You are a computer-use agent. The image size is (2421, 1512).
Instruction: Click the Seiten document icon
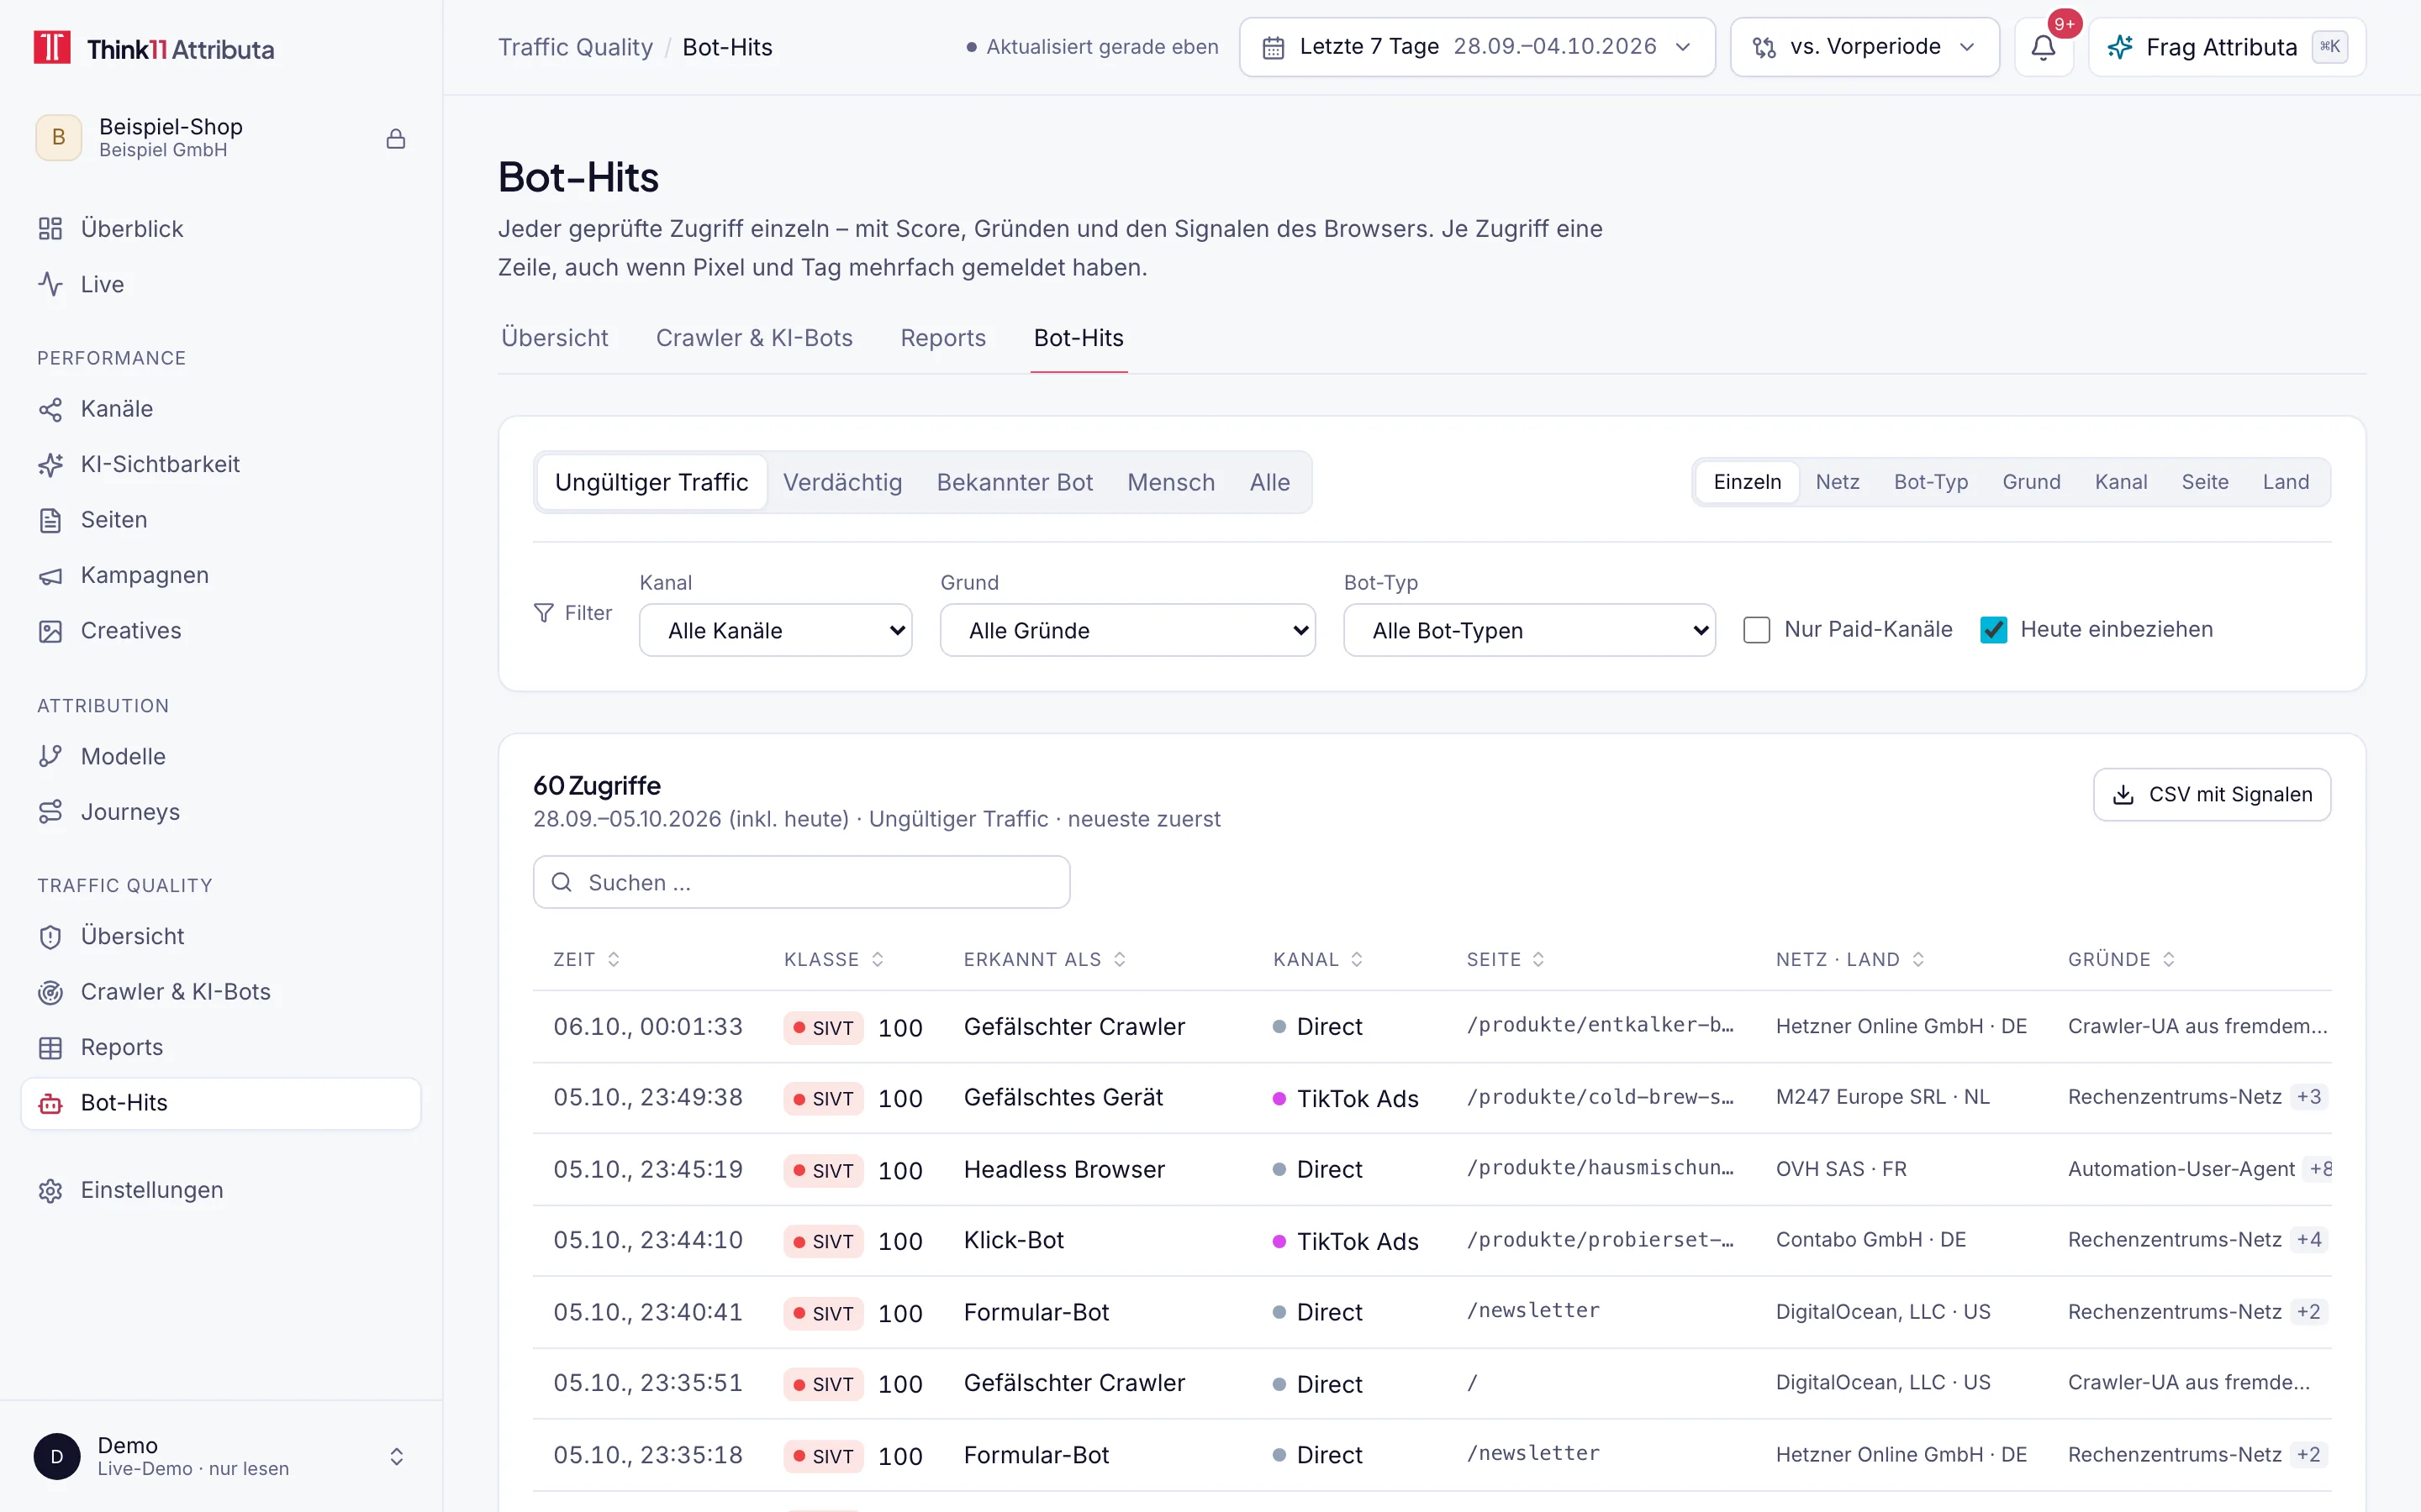[x=50, y=520]
